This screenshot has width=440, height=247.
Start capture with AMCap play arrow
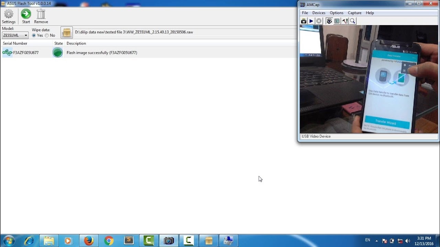311,21
